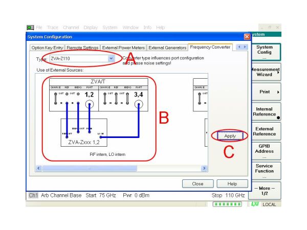The width and height of the screenshot is (307, 230).
Task: Click the Help button in dialog
Action: [x=232, y=184]
